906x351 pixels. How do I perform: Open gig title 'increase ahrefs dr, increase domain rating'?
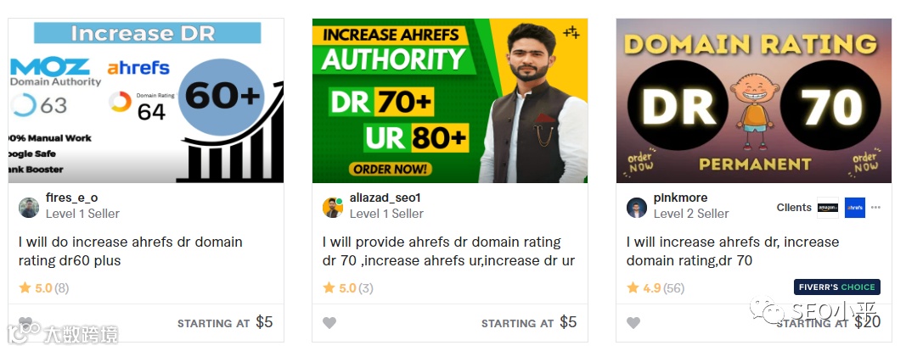(x=733, y=251)
